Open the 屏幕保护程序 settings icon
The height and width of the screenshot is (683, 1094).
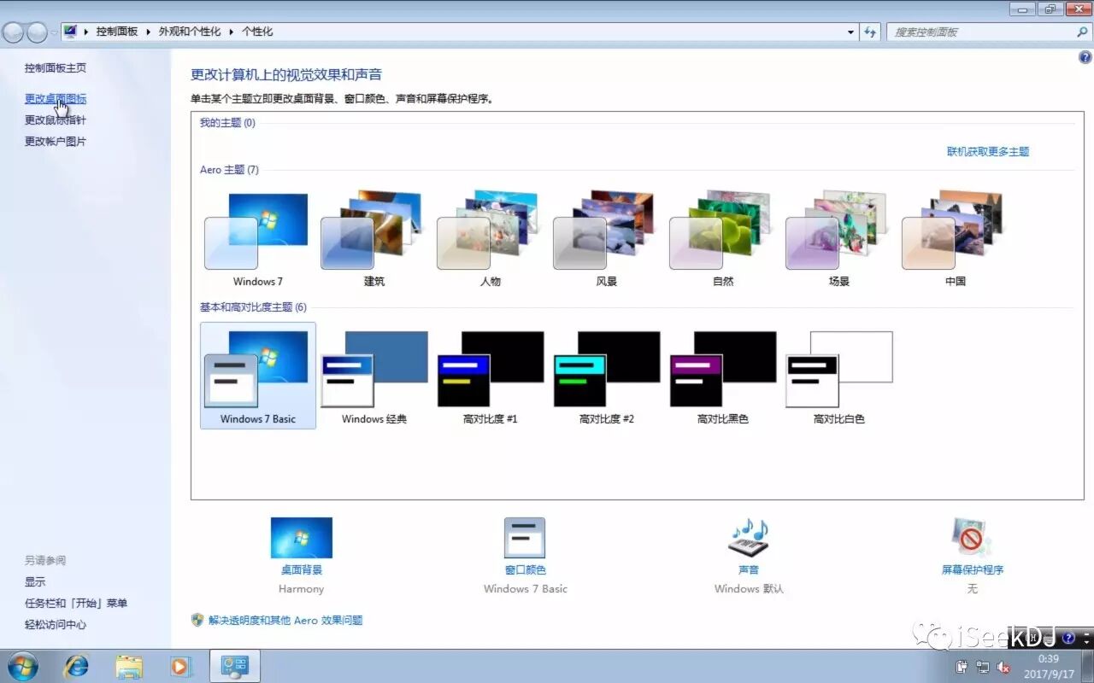pos(972,538)
